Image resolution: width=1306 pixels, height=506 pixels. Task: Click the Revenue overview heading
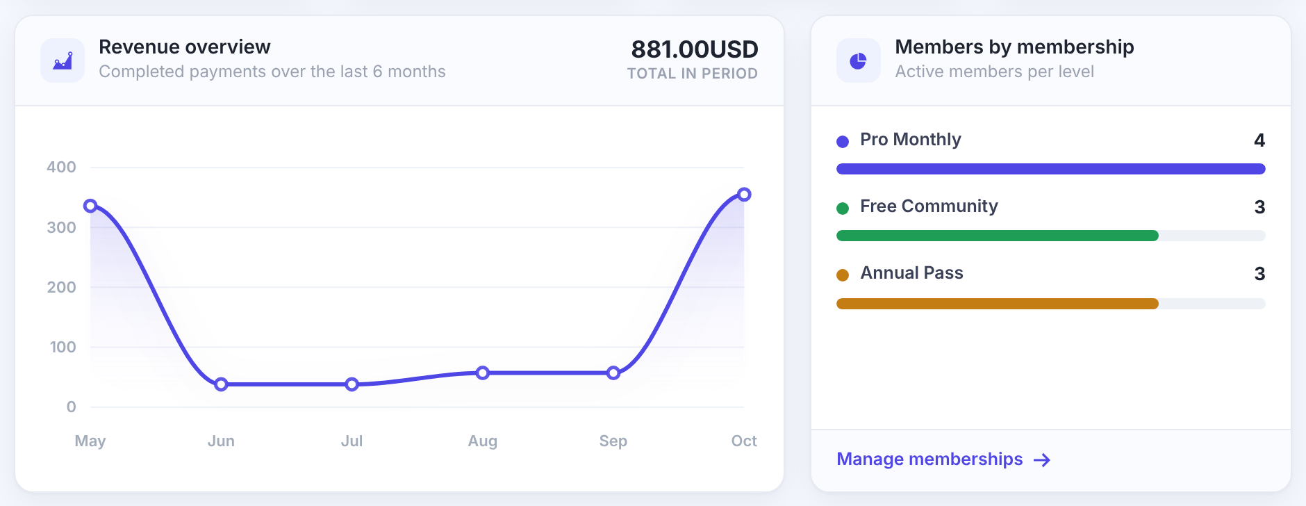click(x=185, y=47)
